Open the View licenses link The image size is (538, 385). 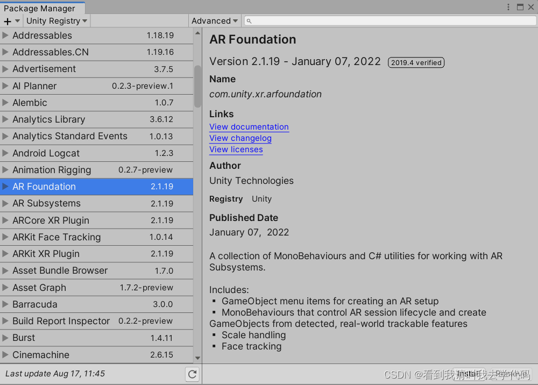pos(236,149)
